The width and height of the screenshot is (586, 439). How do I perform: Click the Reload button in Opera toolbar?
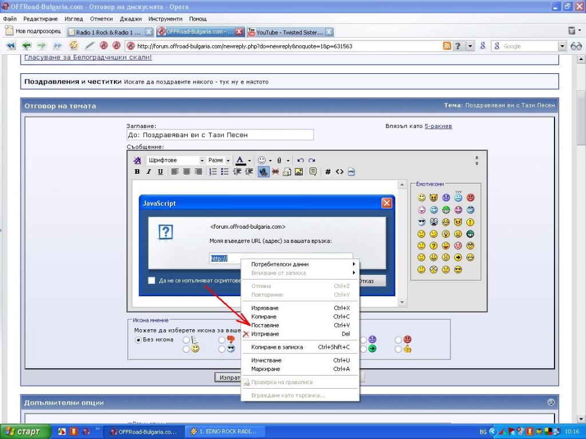(x=73, y=46)
